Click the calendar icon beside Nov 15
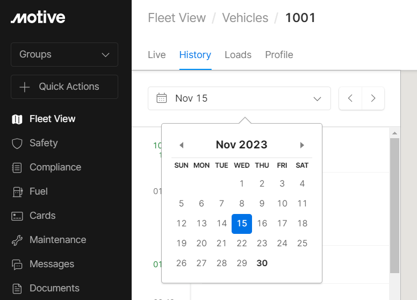This screenshot has width=417, height=300. point(161,98)
